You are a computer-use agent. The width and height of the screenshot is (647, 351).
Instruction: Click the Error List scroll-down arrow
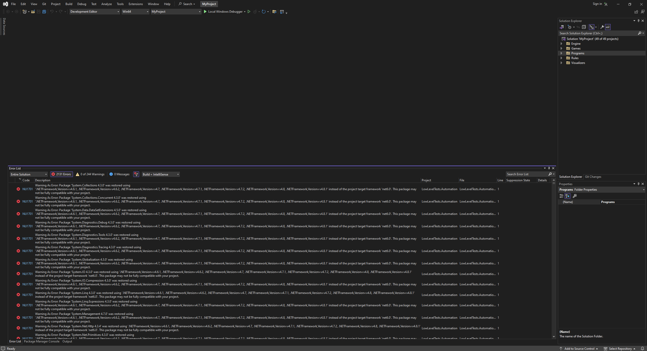point(554,337)
